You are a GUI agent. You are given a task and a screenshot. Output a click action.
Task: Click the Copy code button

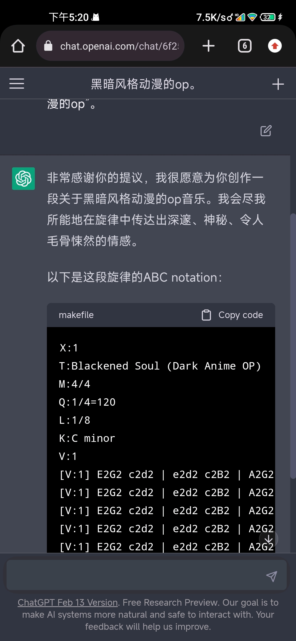click(x=232, y=315)
